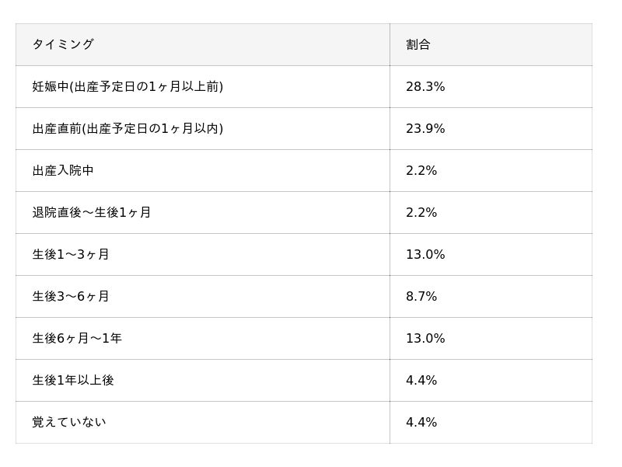Click the 2.2% value next to 出産入院中

point(421,170)
